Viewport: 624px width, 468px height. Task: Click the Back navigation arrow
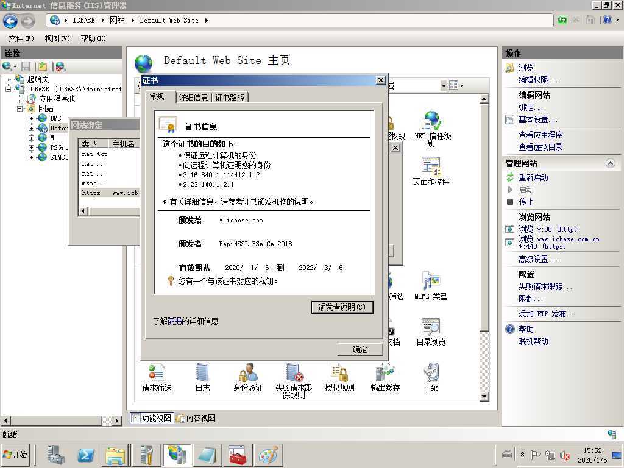click(10, 21)
